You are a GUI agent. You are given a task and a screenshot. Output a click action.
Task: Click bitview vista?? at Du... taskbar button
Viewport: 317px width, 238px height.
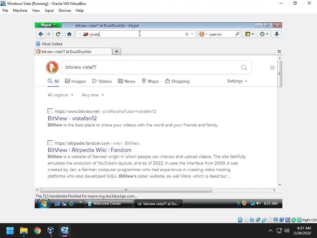158,204
